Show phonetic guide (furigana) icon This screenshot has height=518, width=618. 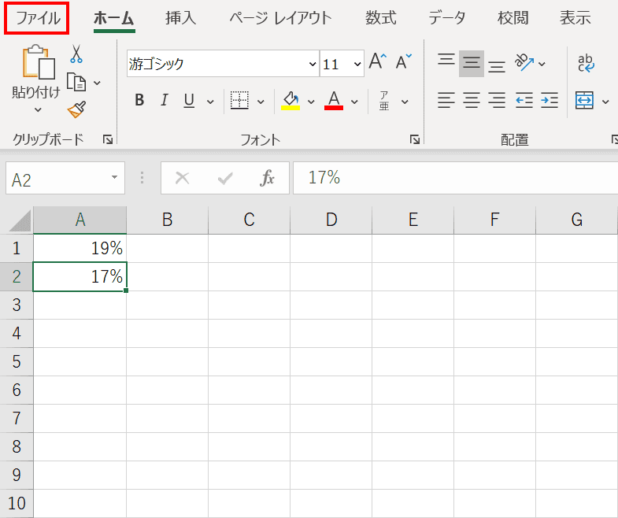pyautogui.click(x=384, y=101)
